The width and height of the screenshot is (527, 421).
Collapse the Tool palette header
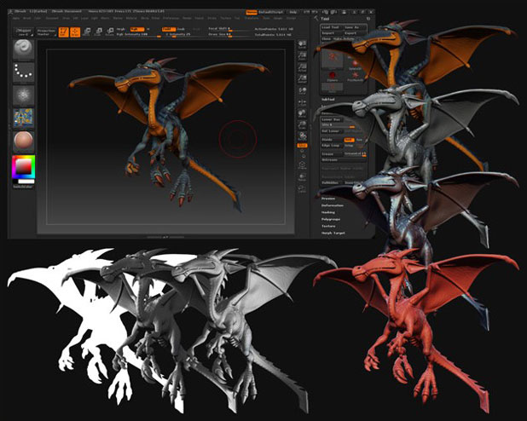[x=325, y=19]
